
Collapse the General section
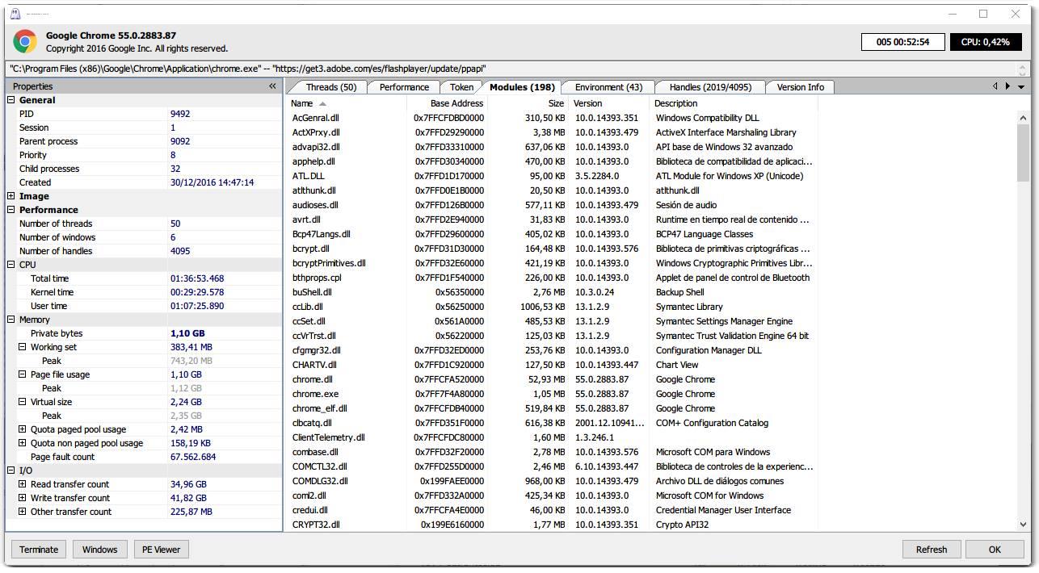(x=11, y=100)
